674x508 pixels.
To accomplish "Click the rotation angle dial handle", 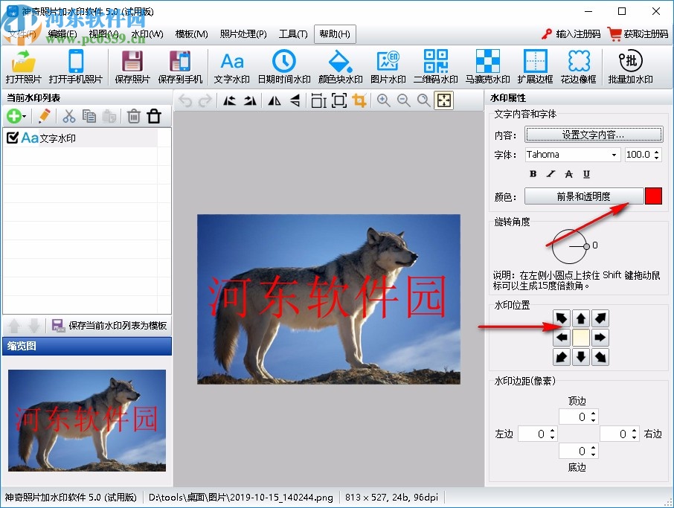I will tap(586, 246).
